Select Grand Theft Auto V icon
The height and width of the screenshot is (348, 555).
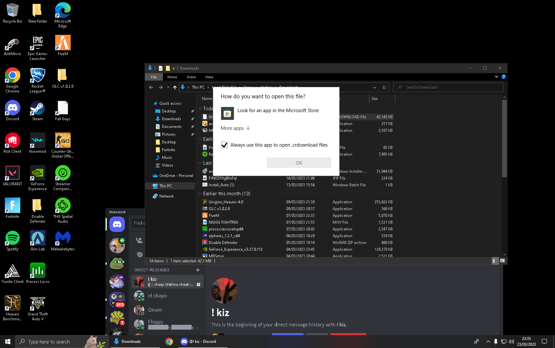[37, 308]
